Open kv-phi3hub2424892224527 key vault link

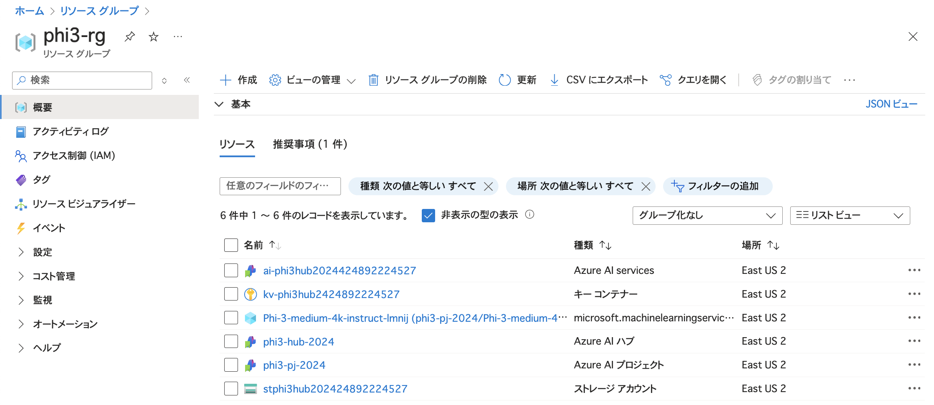pyautogui.click(x=331, y=294)
